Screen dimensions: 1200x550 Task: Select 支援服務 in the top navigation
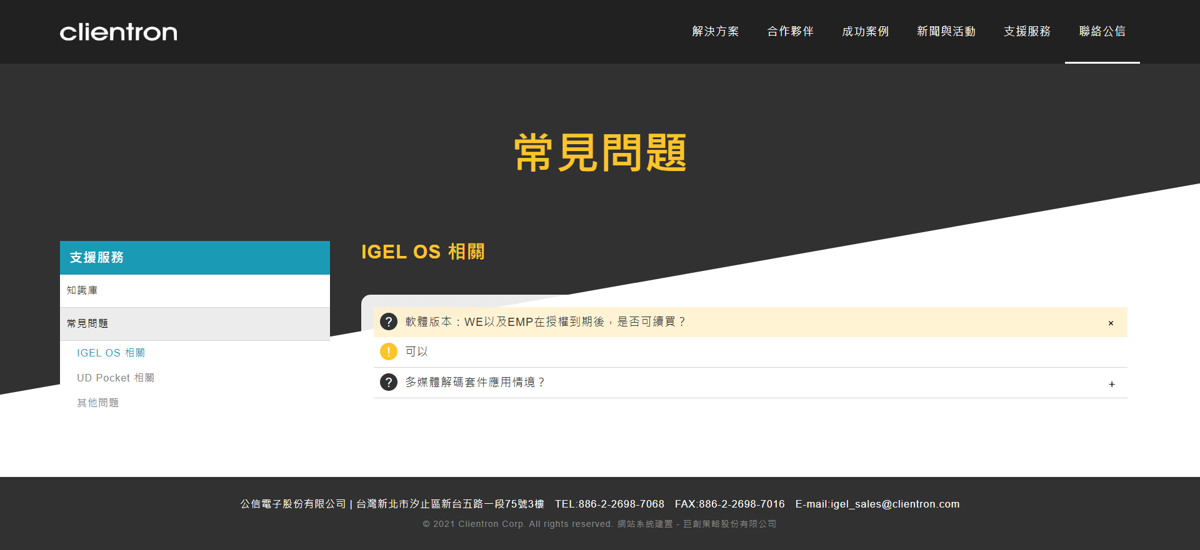[x=1027, y=31]
